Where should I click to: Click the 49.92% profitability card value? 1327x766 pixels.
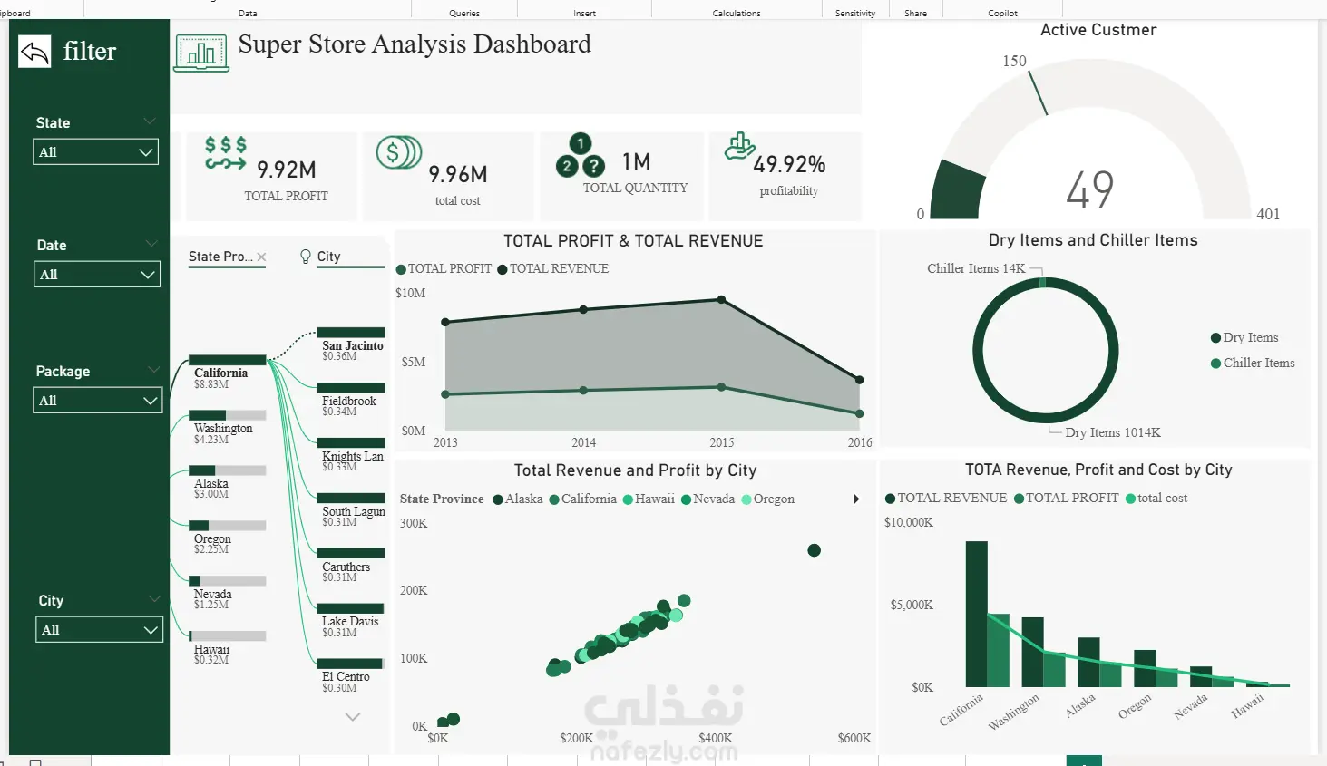coord(789,164)
